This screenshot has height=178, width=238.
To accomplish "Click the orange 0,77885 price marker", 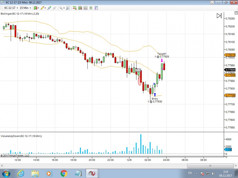I will click(230, 75).
